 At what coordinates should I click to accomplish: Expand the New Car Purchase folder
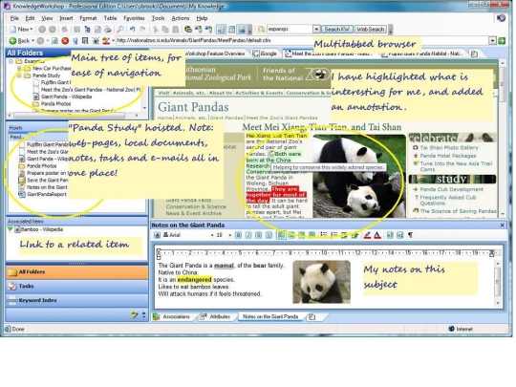(x=19, y=69)
